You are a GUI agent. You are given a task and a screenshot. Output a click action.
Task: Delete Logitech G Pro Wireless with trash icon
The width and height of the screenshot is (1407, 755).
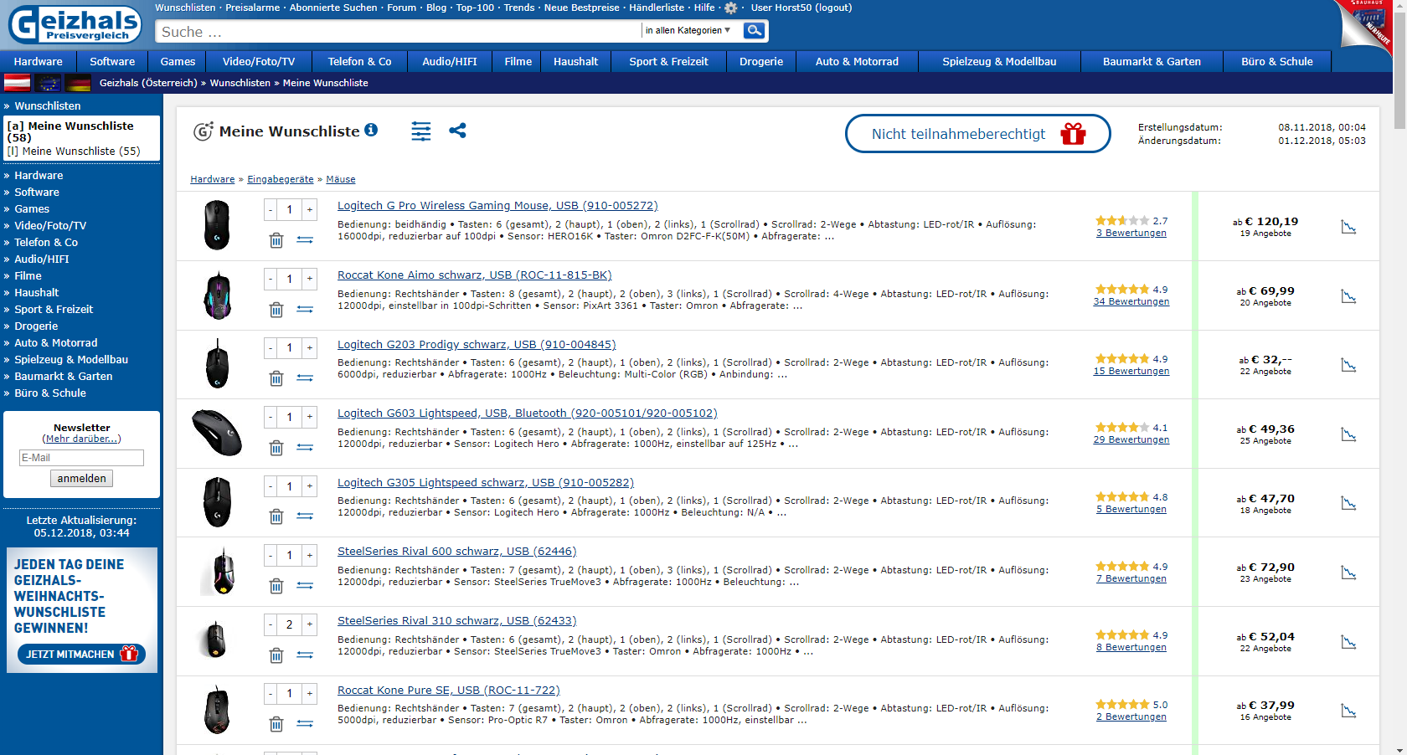click(x=276, y=240)
